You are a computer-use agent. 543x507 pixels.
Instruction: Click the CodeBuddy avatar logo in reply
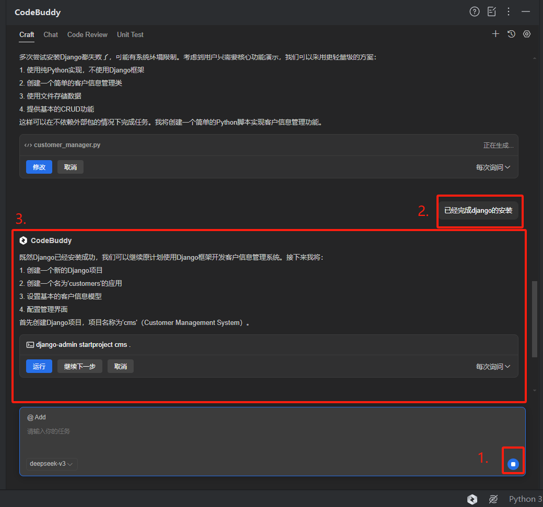23,240
